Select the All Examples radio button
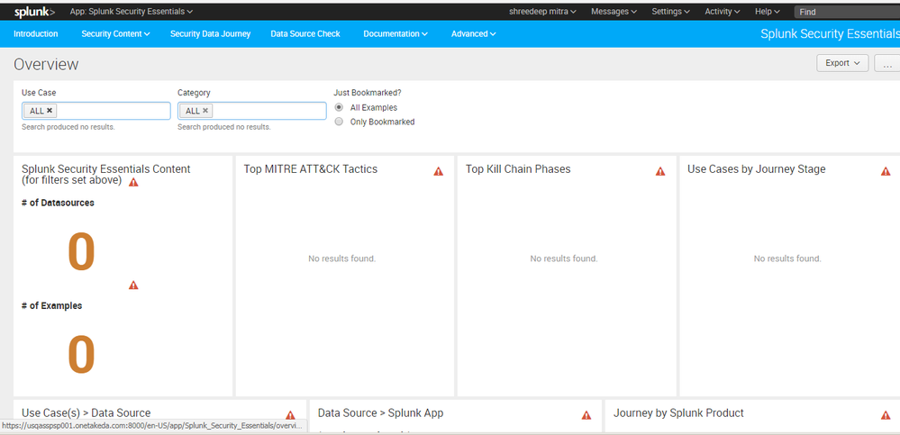This screenshot has height=435, width=900. click(x=339, y=107)
